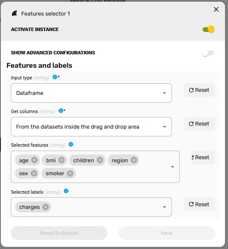
Task: Remove the children feature chip
Action: tap(100, 160)
